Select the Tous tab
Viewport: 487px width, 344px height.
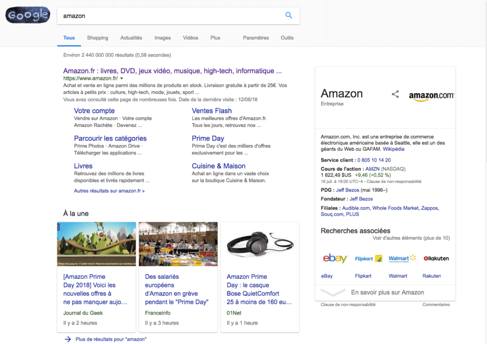[69, 38]
